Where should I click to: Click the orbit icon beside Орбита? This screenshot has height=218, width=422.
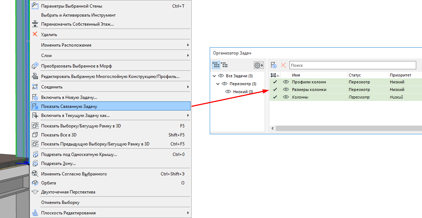pos(35,183)
